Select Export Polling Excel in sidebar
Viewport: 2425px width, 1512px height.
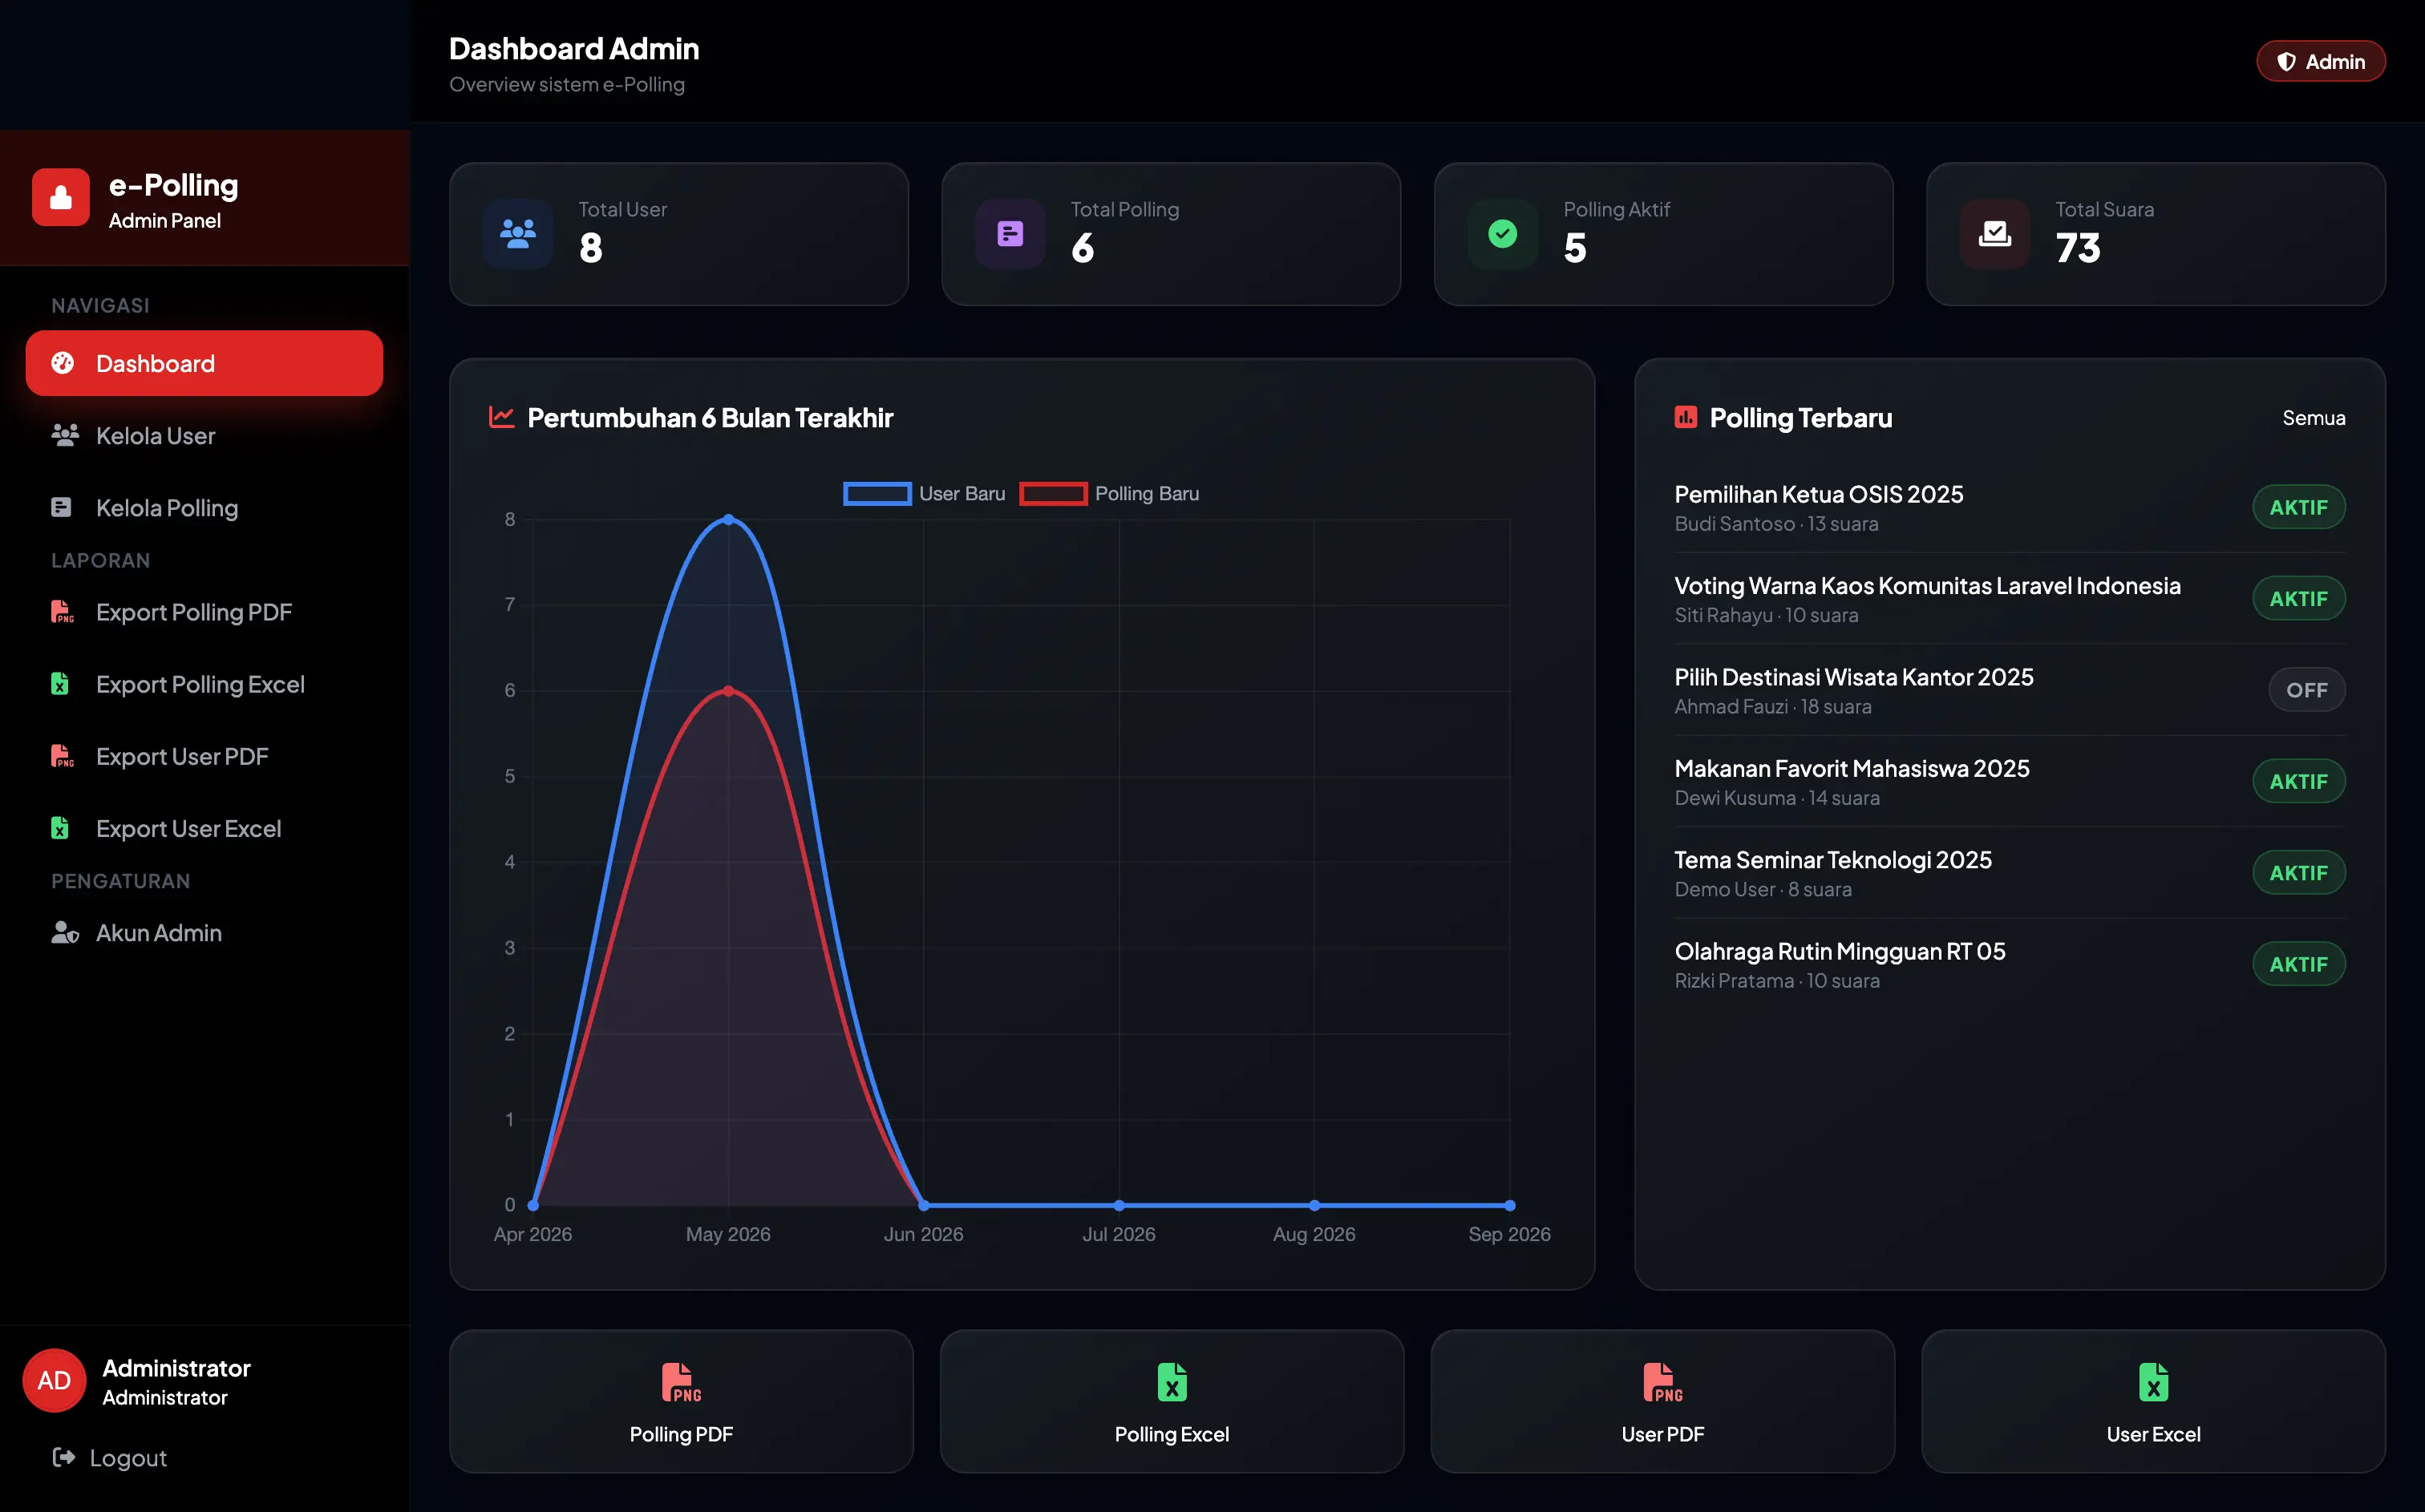click(204, 684)
